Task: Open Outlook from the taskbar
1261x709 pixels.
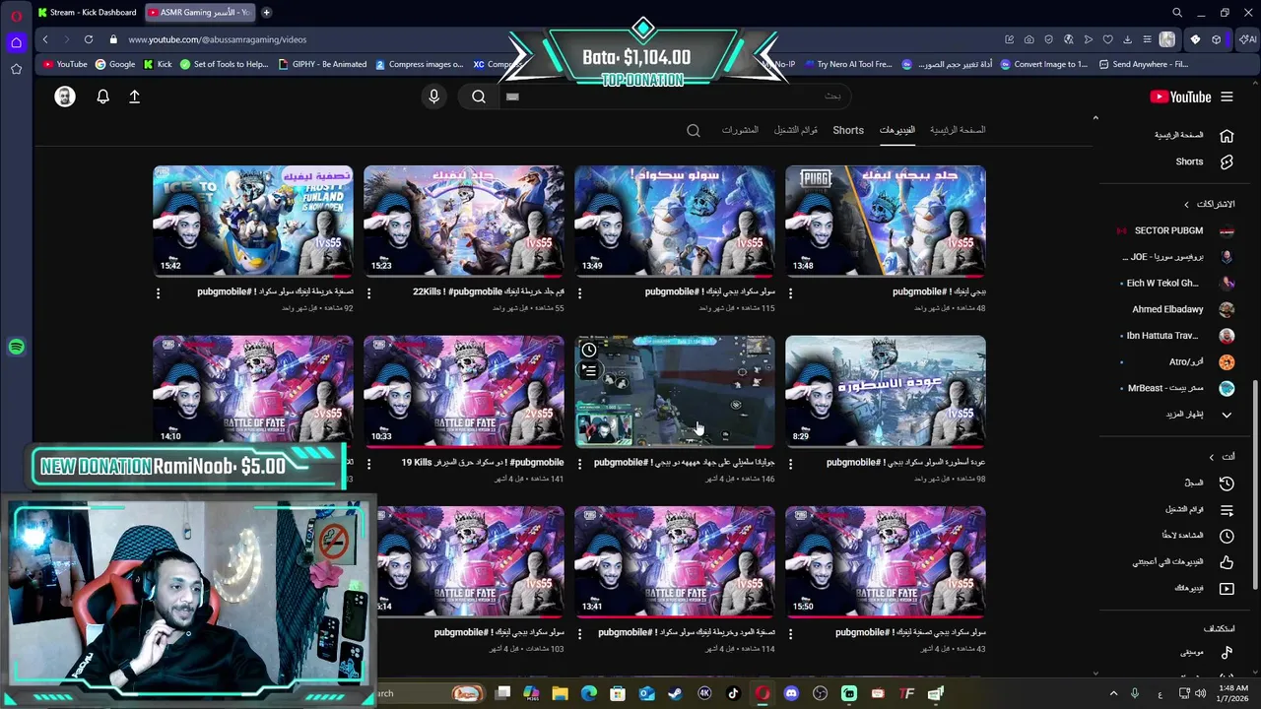Action: click(x=646, y=693)
